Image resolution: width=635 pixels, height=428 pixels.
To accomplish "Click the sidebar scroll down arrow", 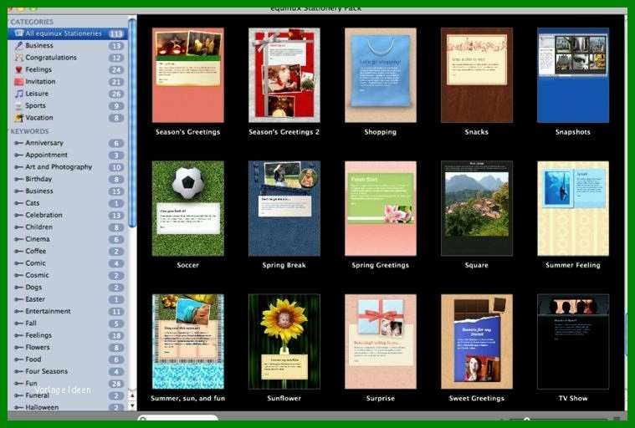I will pyautogui.click(x=132, y=405).
